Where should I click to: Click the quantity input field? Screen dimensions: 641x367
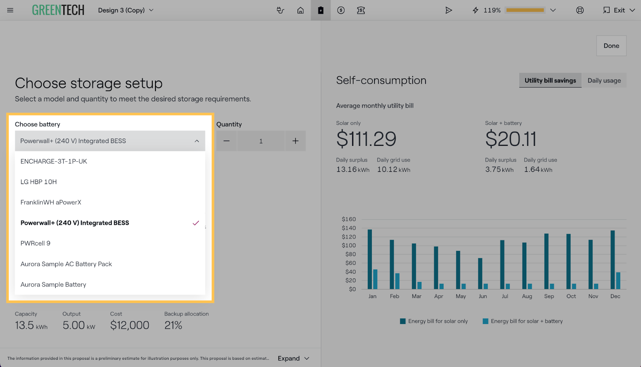click(x=261, y=141)
